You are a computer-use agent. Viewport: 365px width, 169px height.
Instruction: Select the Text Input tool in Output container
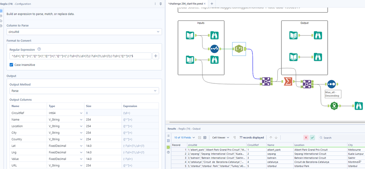(293, 35)
